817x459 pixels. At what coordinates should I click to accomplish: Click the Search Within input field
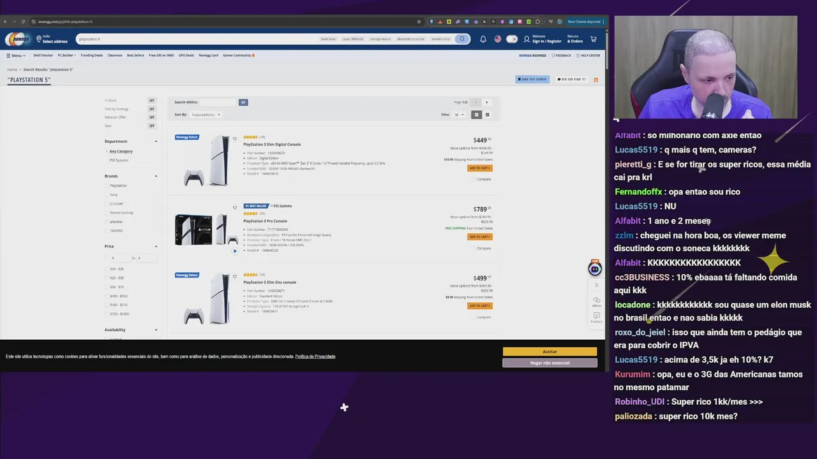pyautogui.click(x=218, y=102)
